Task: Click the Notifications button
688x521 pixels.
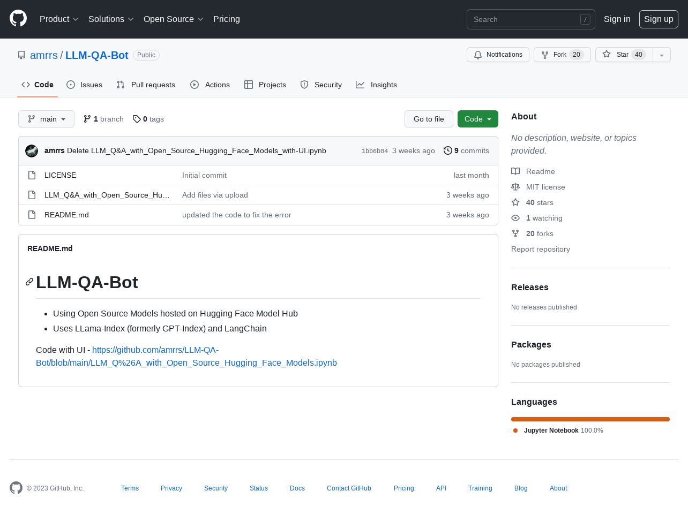Action: click(x=498, y=55)
